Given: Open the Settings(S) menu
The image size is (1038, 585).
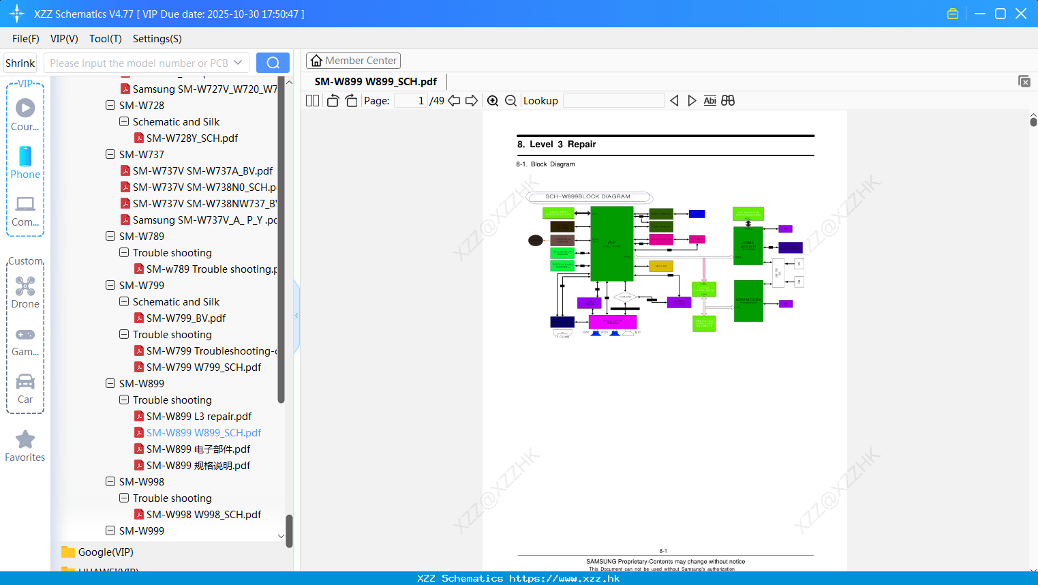Looking at the screenshot, I should 157,39.
